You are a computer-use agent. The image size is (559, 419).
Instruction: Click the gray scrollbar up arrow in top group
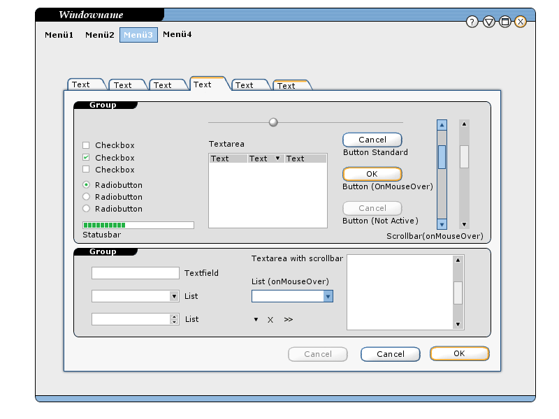(x=464, y=124)
